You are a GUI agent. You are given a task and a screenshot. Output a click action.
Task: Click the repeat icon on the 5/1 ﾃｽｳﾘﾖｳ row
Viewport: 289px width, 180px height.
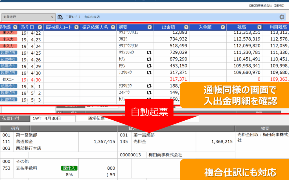(x=149, y=86)
